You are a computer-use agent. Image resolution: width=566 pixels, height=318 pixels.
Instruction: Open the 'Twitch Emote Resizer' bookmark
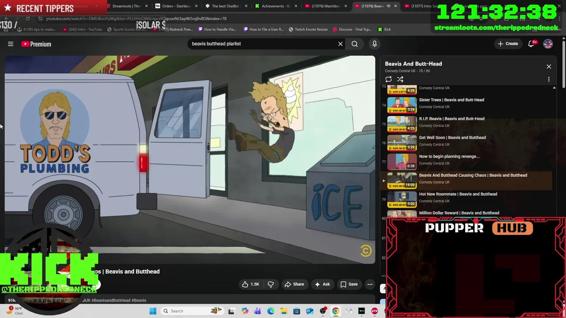[x=308, y=30]
